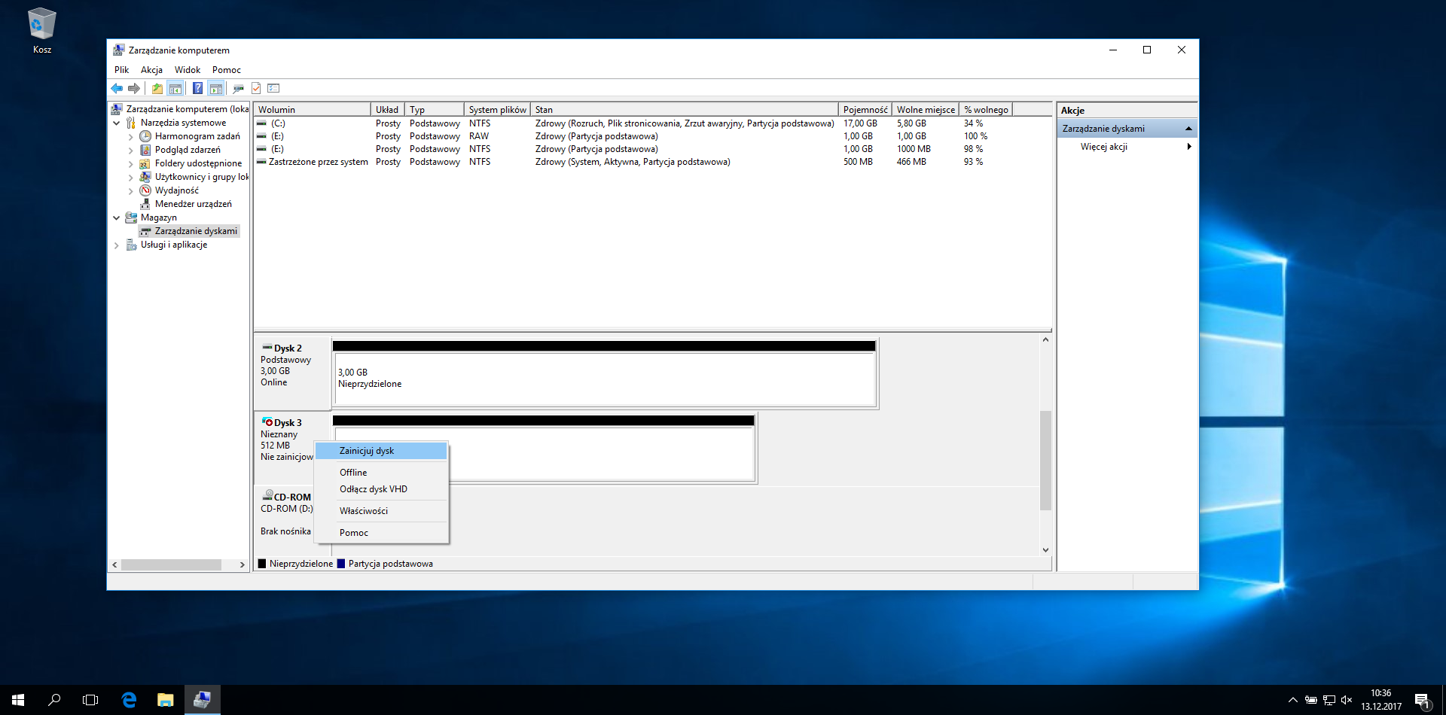Click the properties checkmark page toolbar icon

256,89
